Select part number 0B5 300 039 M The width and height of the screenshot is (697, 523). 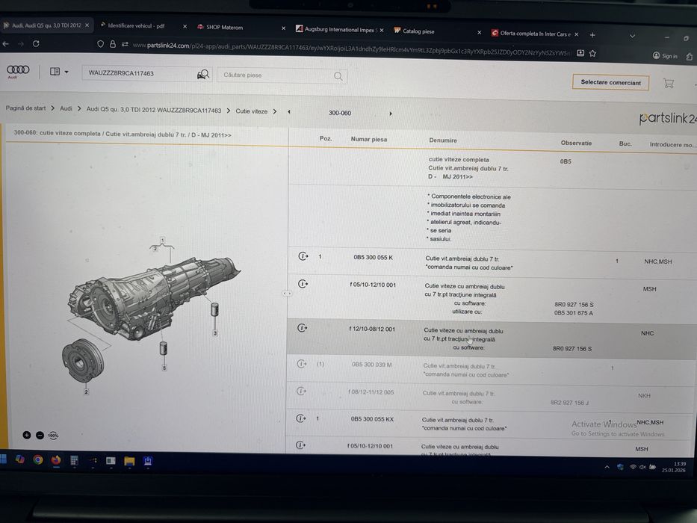(371, 365)
